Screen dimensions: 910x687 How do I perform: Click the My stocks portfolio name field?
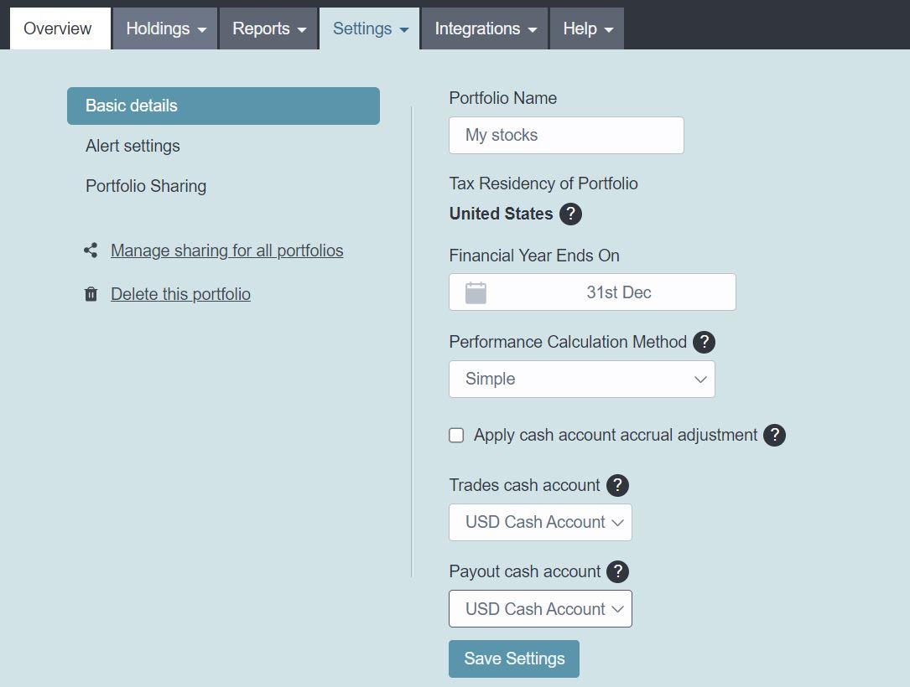tap(566, 135)
